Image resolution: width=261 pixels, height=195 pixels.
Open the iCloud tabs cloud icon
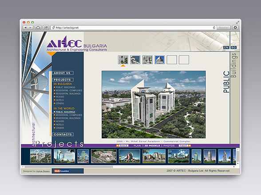tap(38, 27)
